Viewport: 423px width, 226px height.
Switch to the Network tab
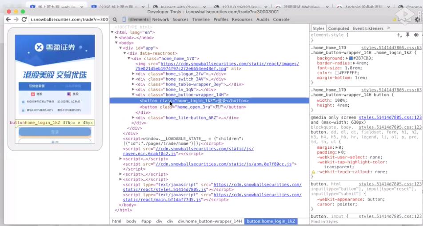pos(160,20)
